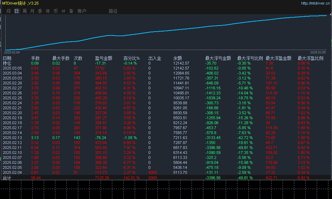
Task: Click the 路径 path button
Action: click(113, 11)
